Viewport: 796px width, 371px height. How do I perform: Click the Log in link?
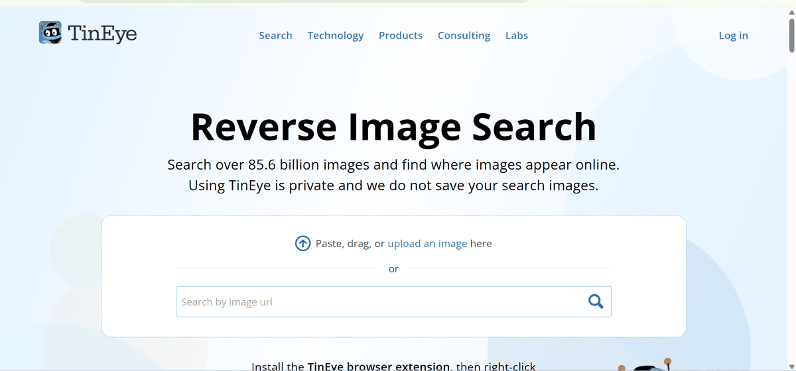734,36
